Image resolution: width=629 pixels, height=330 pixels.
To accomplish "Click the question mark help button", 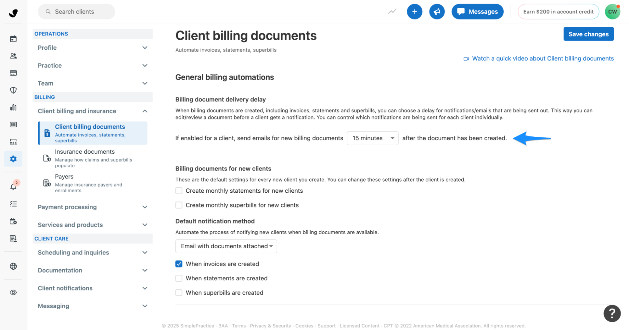I will pos(612,313).
